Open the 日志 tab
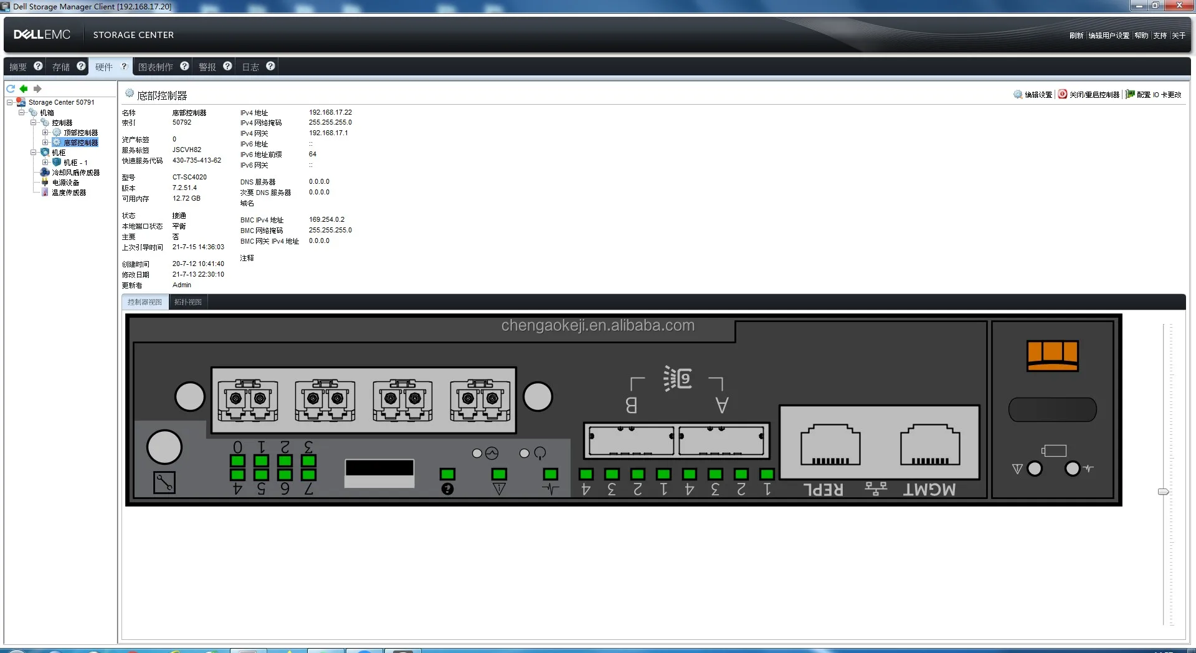 pos(250,67)
